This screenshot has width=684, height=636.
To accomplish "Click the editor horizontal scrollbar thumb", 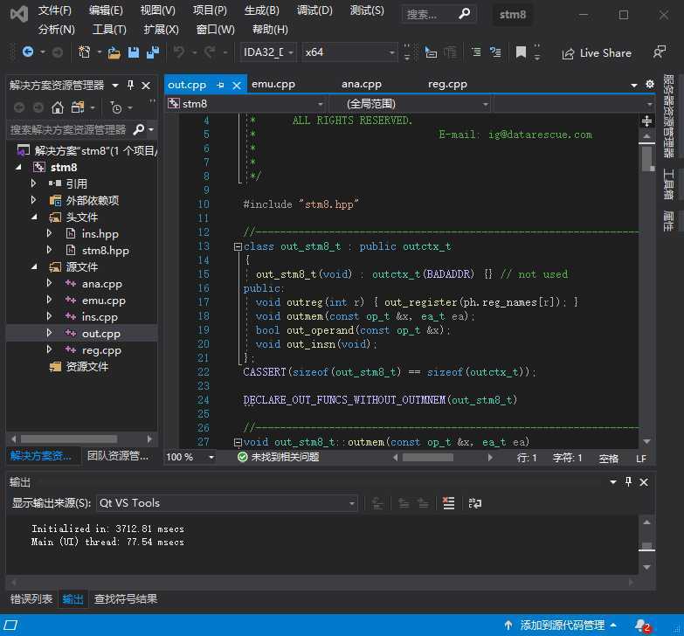I will (x=427, y=457).
